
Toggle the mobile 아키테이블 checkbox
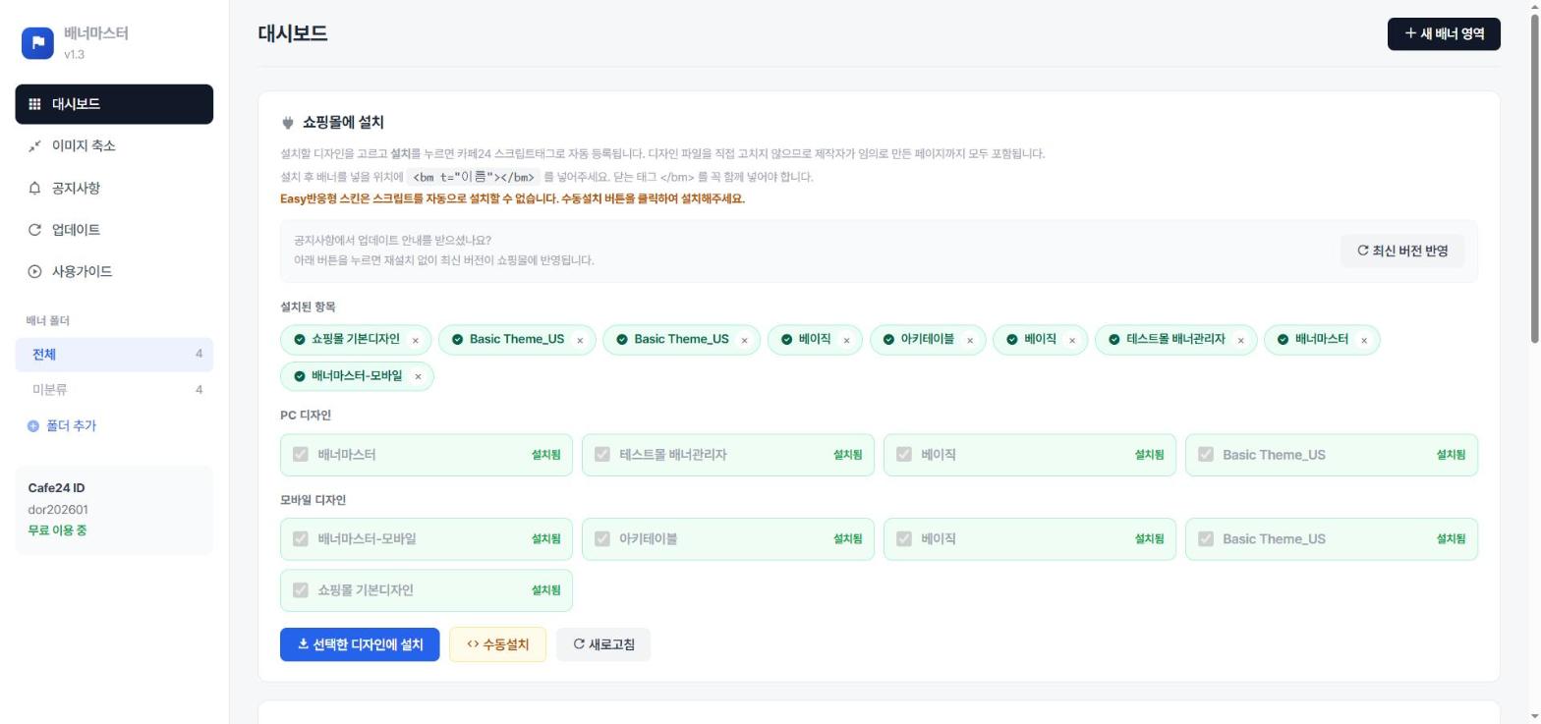(x=602, y=538)
